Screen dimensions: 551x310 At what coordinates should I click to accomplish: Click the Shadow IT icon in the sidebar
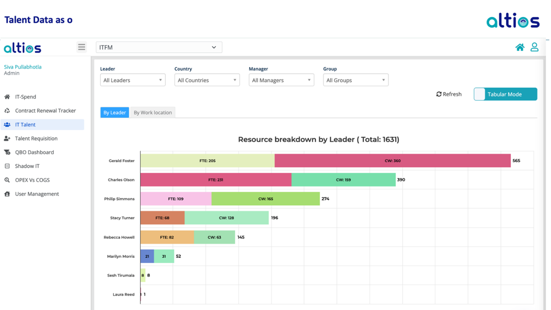pos(7,166)
